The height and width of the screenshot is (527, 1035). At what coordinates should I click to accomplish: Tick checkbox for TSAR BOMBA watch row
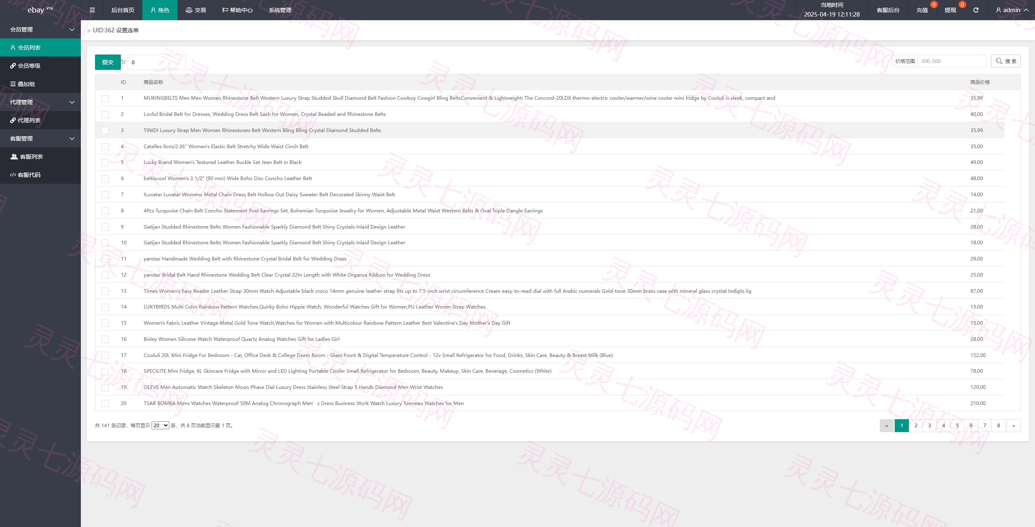coord(105,403)
